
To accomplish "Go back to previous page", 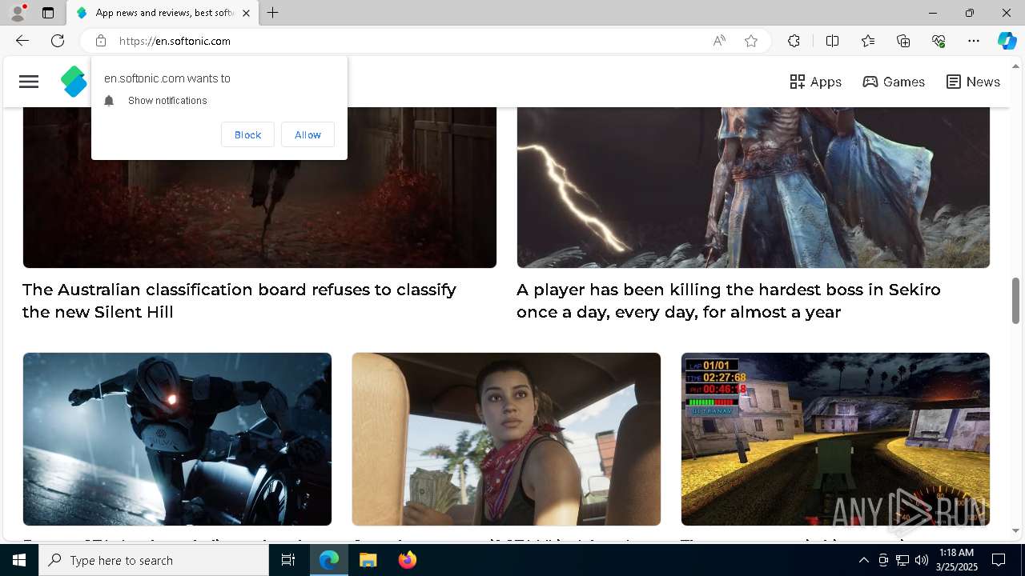I will (22, 41).
